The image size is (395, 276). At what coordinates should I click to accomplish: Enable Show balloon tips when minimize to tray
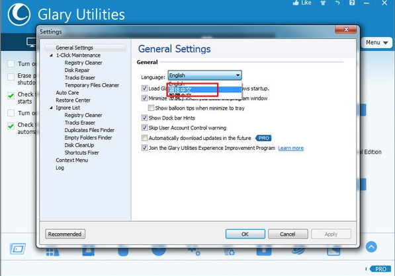tap(151, 108)
